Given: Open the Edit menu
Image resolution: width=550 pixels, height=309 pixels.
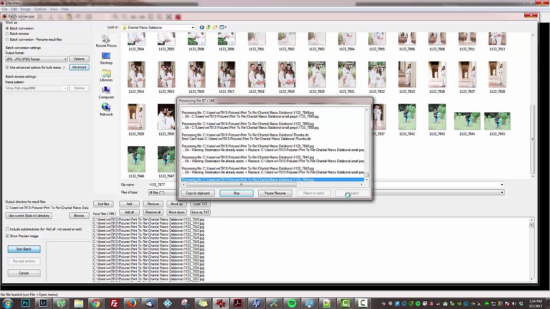Looking at the screenshot, I should coord(14,9).
